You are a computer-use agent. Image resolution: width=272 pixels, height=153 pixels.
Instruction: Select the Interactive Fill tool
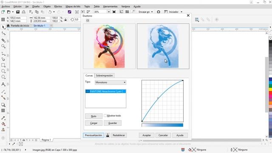pos(3,124)
